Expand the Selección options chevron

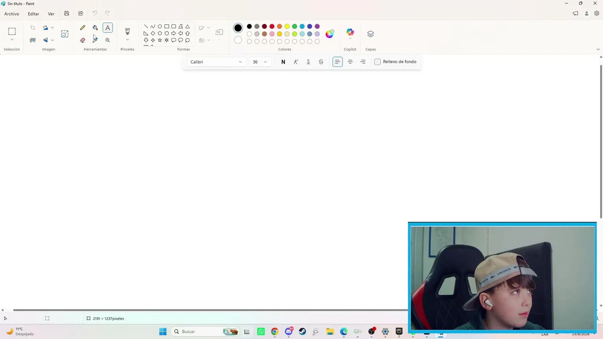[x=12, y=40]
